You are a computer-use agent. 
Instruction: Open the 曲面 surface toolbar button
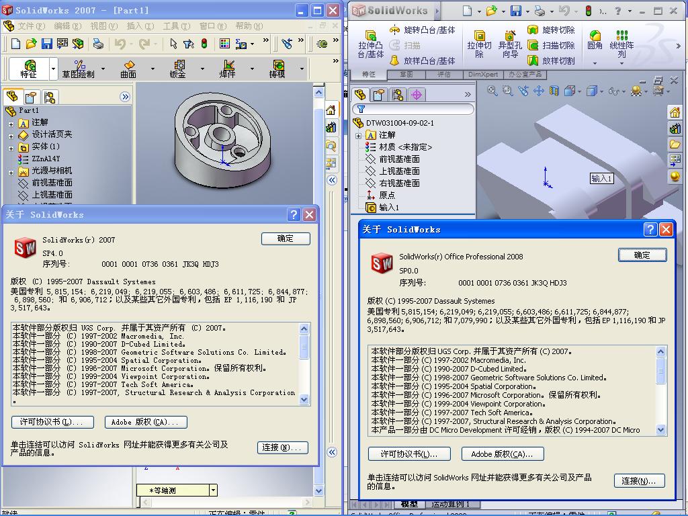tap(128, 69)
